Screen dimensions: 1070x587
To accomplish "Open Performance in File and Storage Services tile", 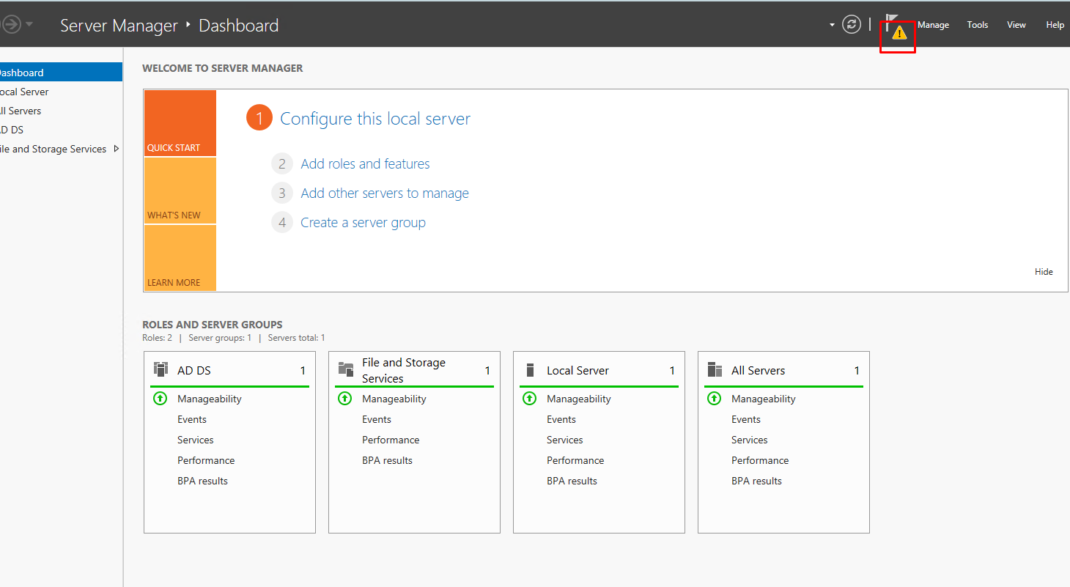I will pos(391,440).
